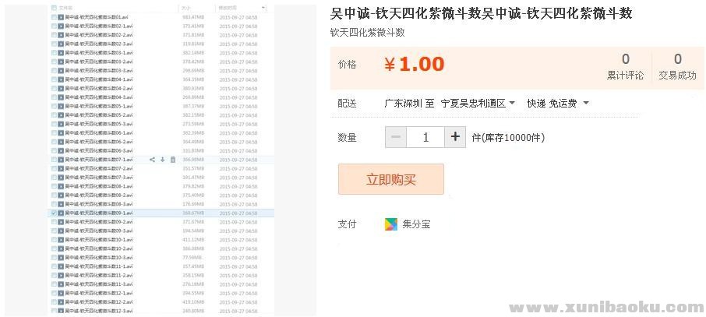Screen dimensions: 706x317
Task: Click the 集分宝 payment logo icon
Action: coord(391,224)
